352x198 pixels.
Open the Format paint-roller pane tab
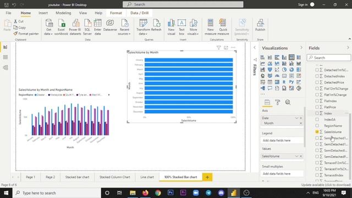[x=278, y=102]
